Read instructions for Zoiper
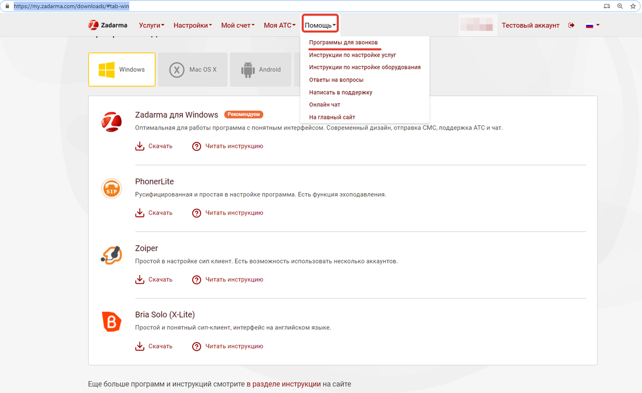 point(234,279)
